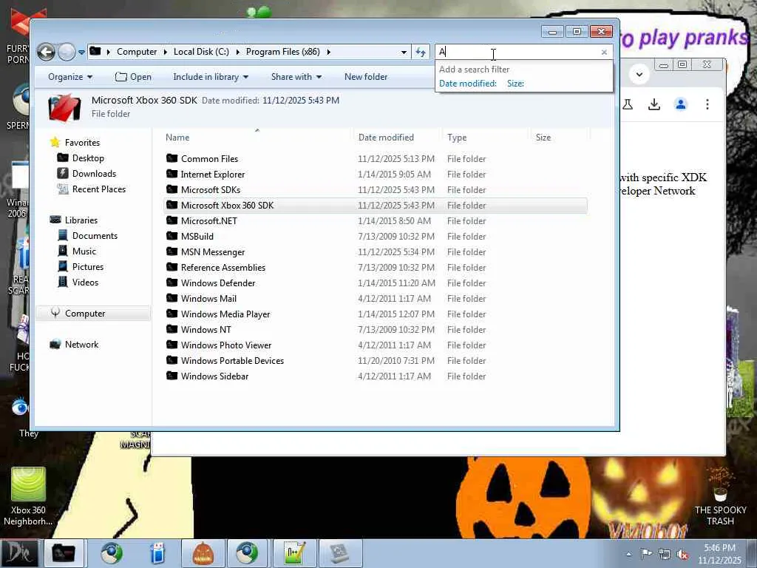Go back with the Explorer back arrow
The image size is (757, 568).
47,52
